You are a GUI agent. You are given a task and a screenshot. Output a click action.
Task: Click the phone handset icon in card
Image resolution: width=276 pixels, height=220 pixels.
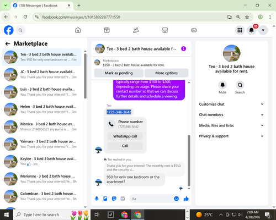pos(111,124)
